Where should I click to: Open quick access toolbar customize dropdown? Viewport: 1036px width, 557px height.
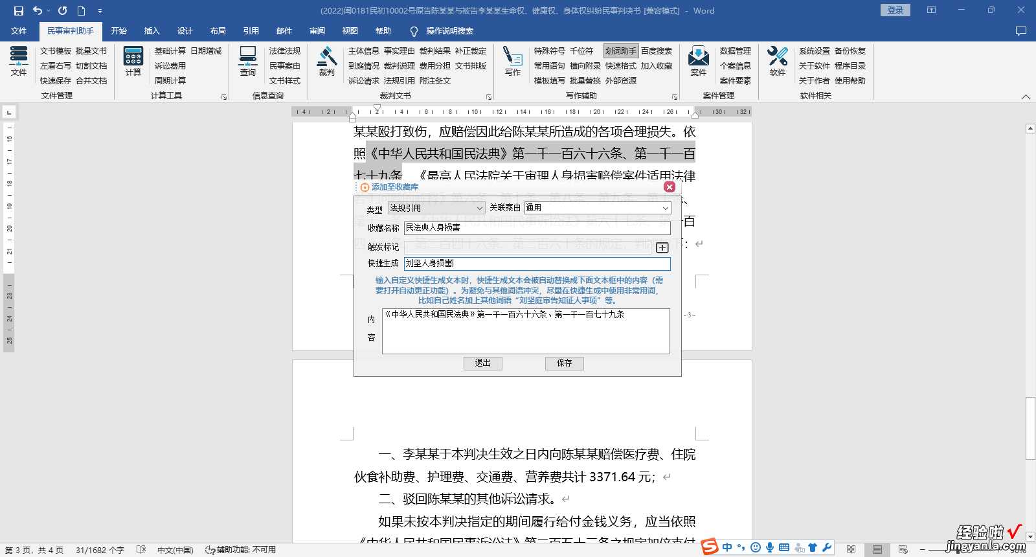coord(100,11)
